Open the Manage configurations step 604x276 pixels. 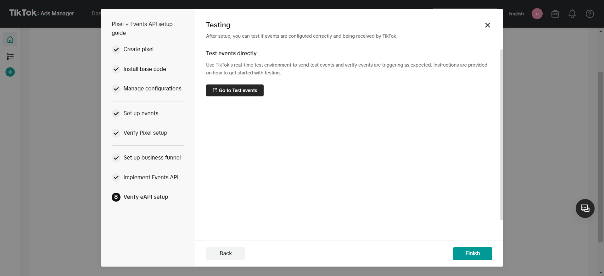point(152,89)
